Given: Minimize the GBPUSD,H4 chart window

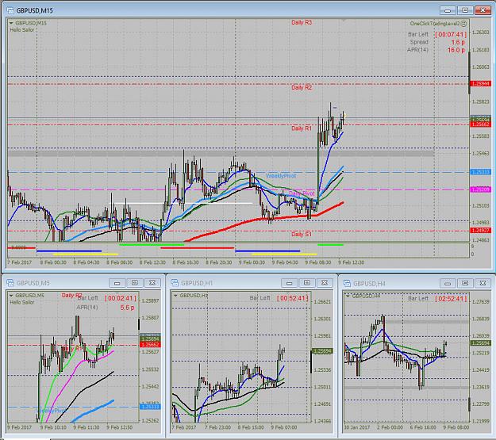Looking at the screenshot, I should [448, 283].
